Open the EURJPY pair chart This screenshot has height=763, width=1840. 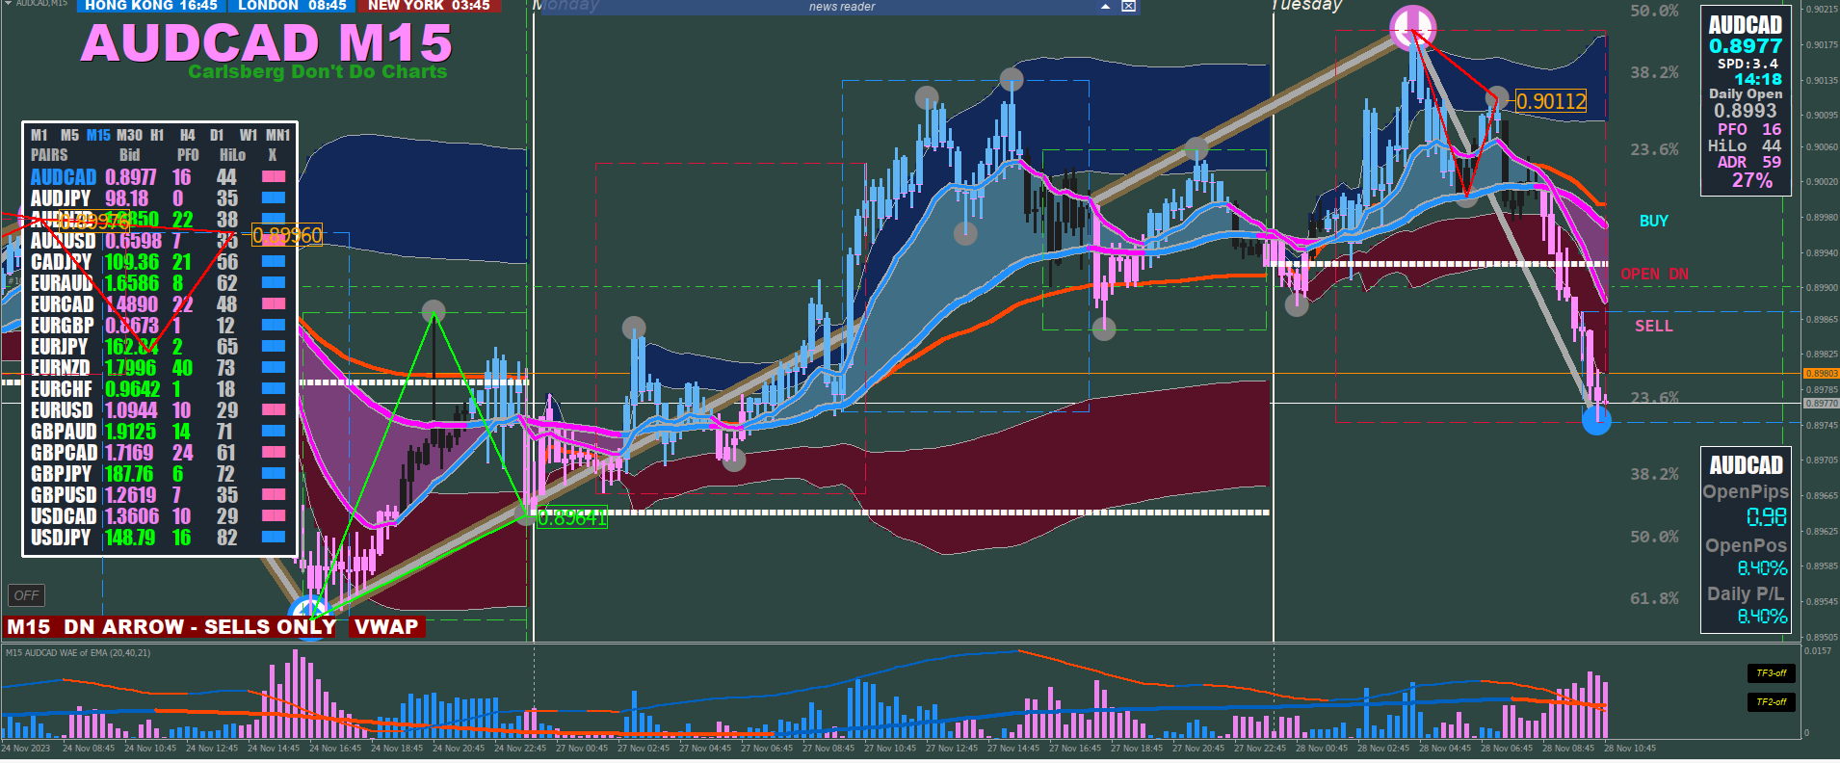59,347
